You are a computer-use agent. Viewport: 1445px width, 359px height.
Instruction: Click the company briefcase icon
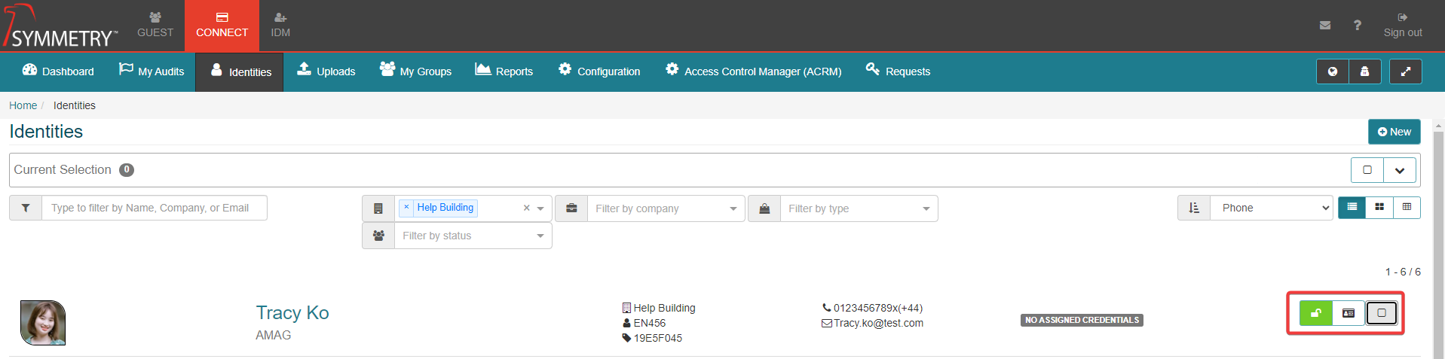(x=571, y=208)
